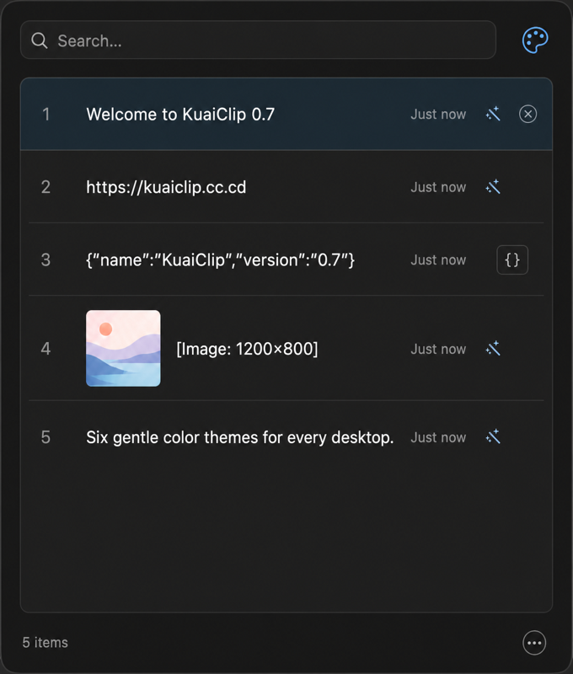This screenshot has height=674, width=573.
Task: Select the Welcome to KuaiClip 0.7 entry
Action: coord(286,114)
